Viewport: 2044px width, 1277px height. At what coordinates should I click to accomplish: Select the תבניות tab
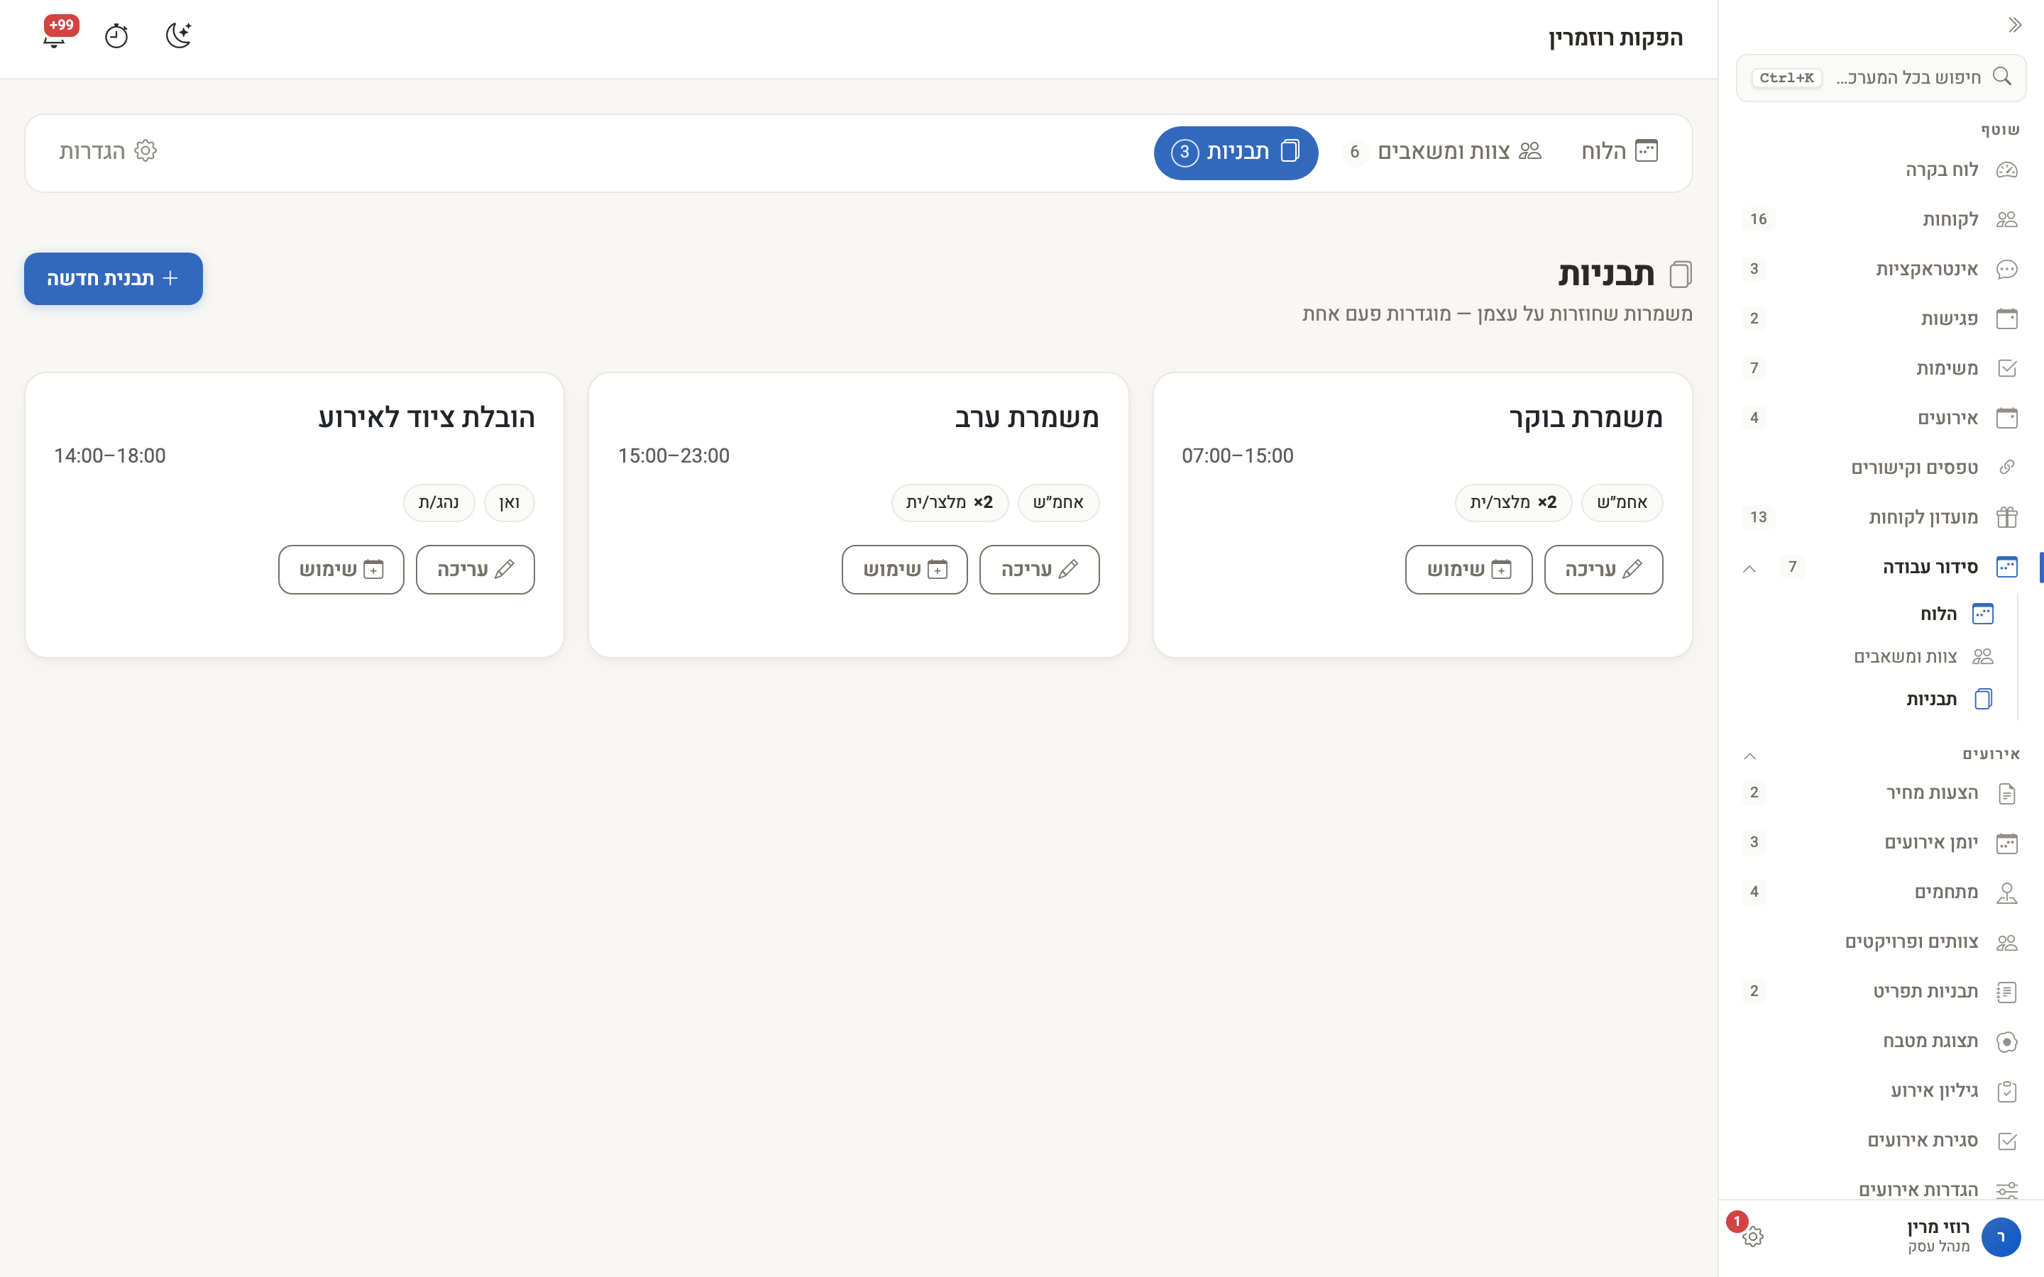point(1236,152)
